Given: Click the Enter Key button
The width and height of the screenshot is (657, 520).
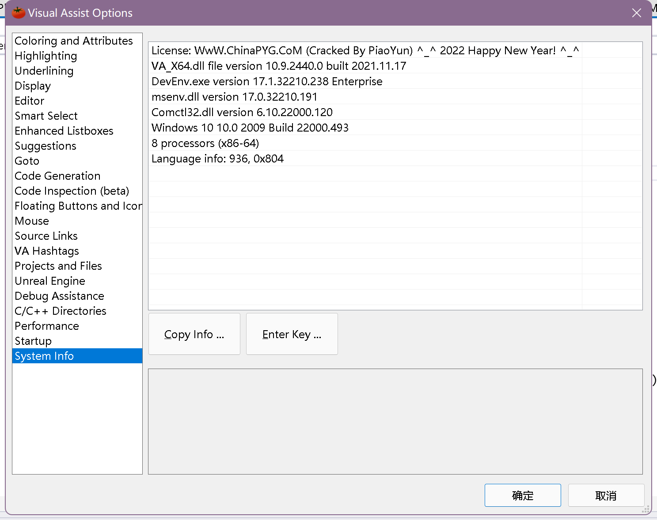Looking at the screenshot, I should coord(292,334).
